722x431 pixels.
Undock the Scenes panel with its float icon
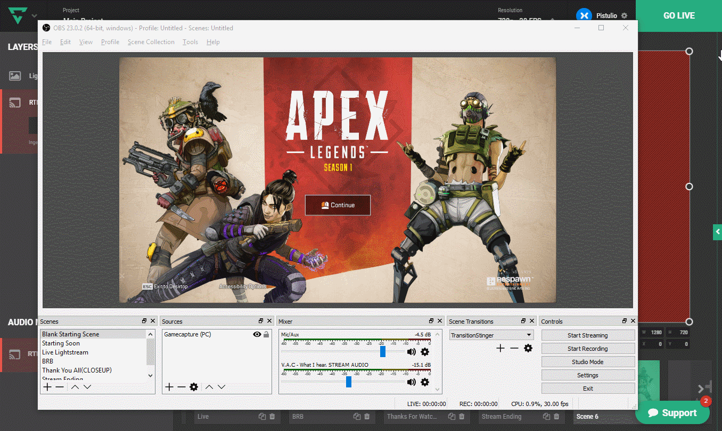pos(144,321)
